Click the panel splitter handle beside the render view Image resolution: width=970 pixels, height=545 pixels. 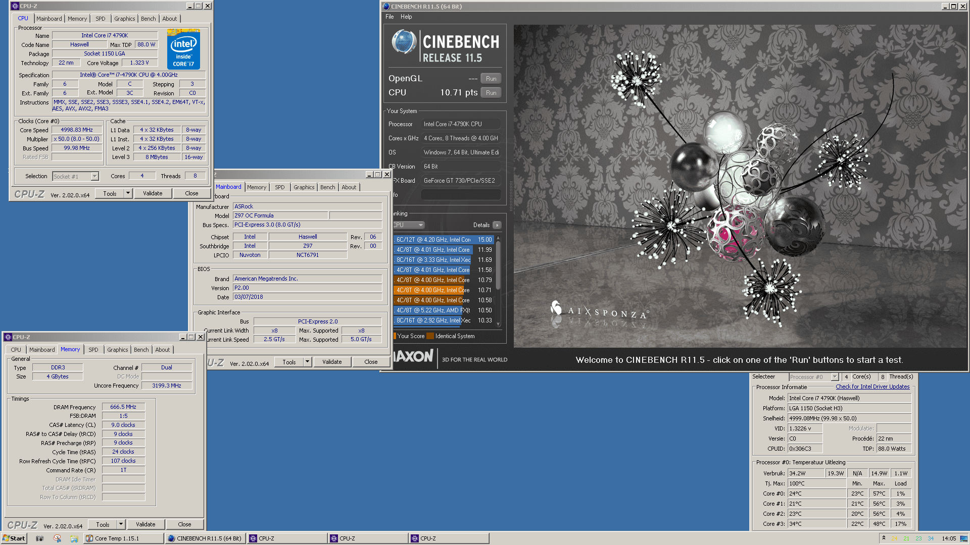pos(510,196)
